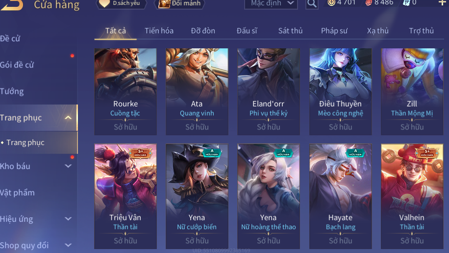Screen dimensions: 449x253
Task: Click the plus icon to add currency
Action: point(443,2)
